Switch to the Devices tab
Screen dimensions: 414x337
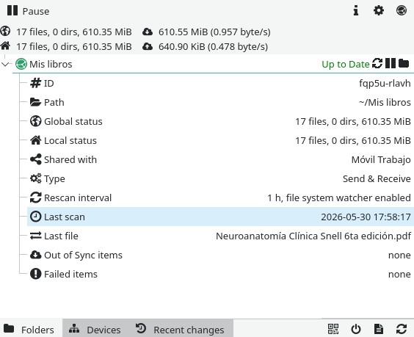click(95, 330)
